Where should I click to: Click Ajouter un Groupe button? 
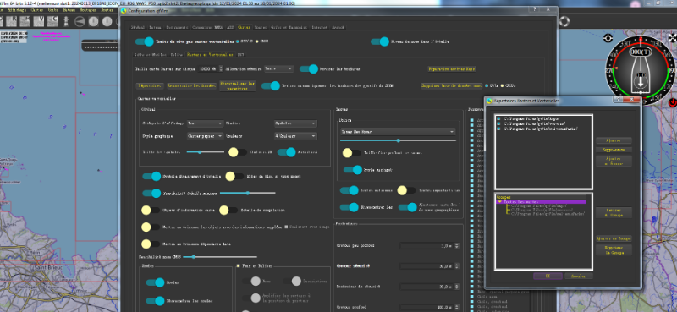coord(614,238)
